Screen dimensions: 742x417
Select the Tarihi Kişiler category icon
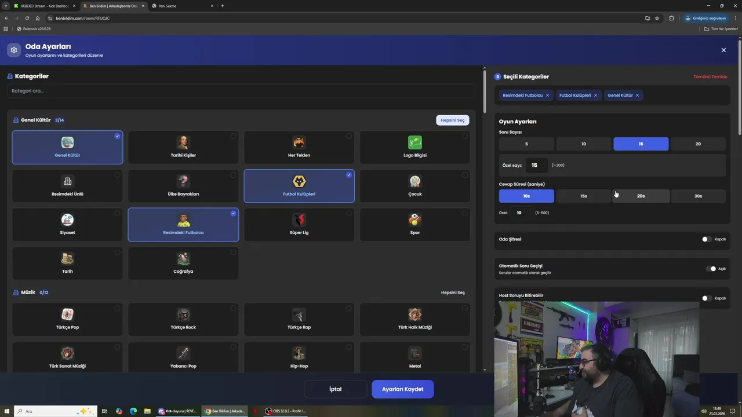[x=183, y=142]
